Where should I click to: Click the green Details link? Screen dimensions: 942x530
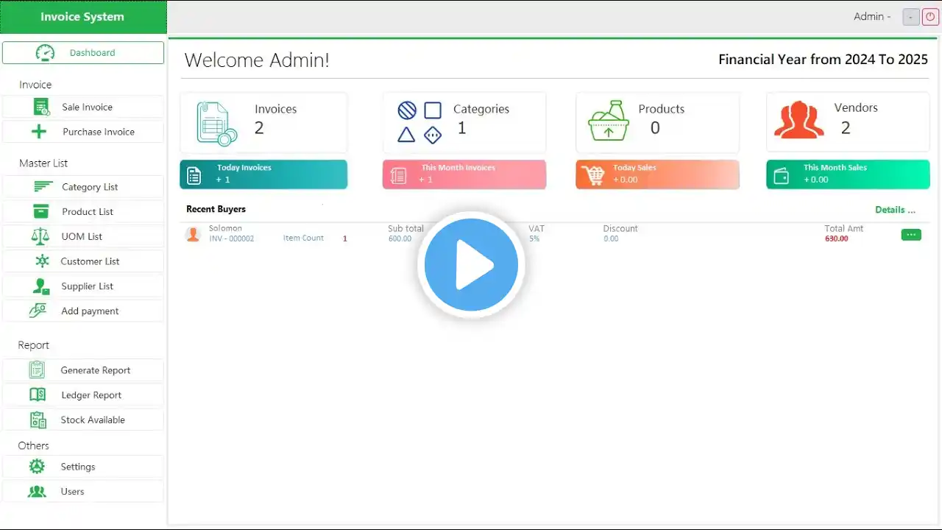click(x=895, y=210)
